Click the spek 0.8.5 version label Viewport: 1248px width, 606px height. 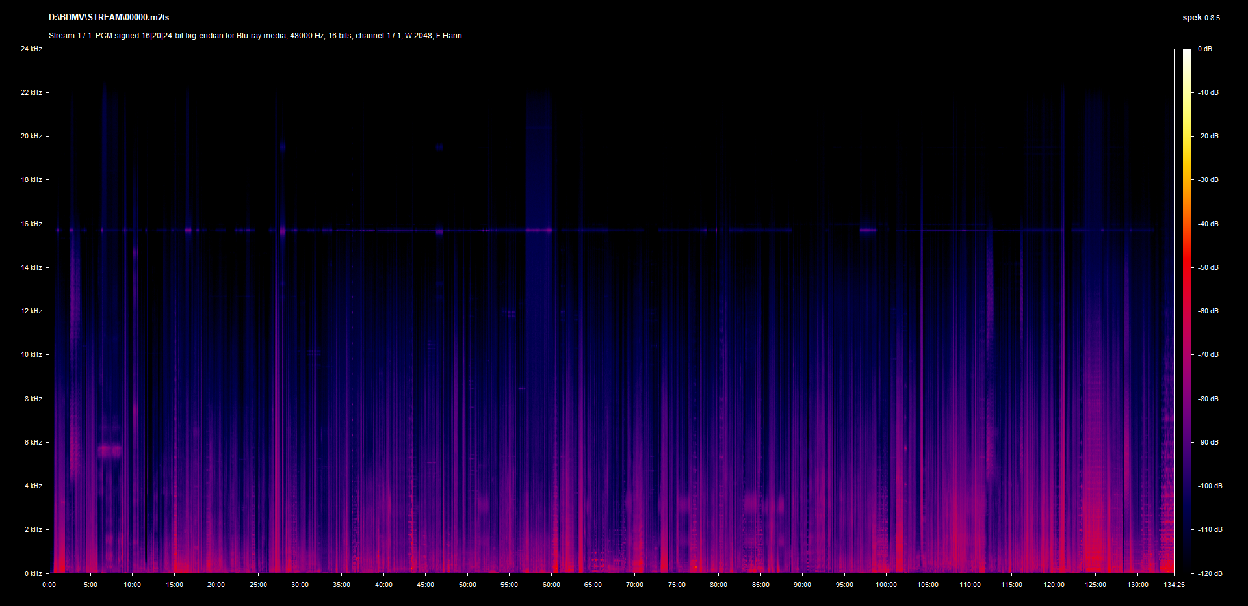[x=1201, y=18]
